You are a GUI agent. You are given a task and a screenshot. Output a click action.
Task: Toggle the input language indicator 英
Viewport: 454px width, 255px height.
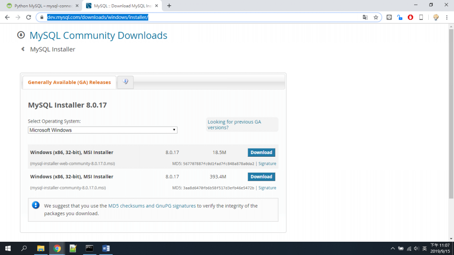point(424,249)
